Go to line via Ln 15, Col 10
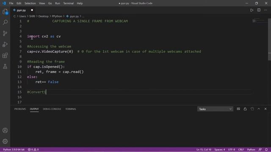This screenshot has width=271, height=152. pos(204,149)
